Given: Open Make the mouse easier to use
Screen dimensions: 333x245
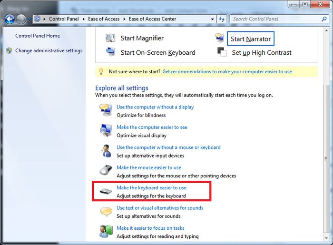Looking at the screenshot, I should coord(148,167).
